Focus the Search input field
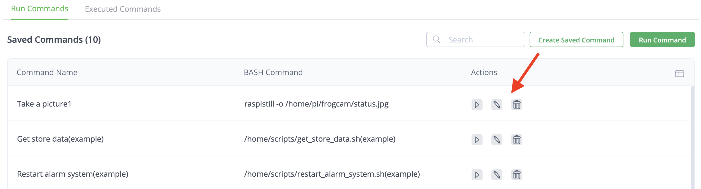The height and width of the screenshot is (189, 701). pyautogui.click(x=484, y=40)
